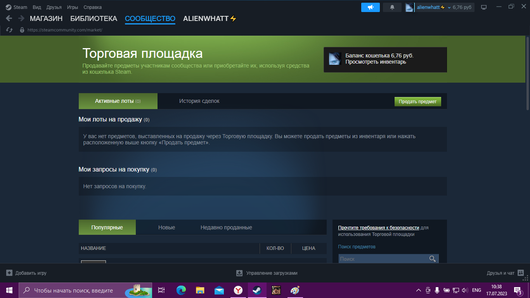
Task: Open Yandex Browser from the taskbar
Action: [x=238, y=290]
